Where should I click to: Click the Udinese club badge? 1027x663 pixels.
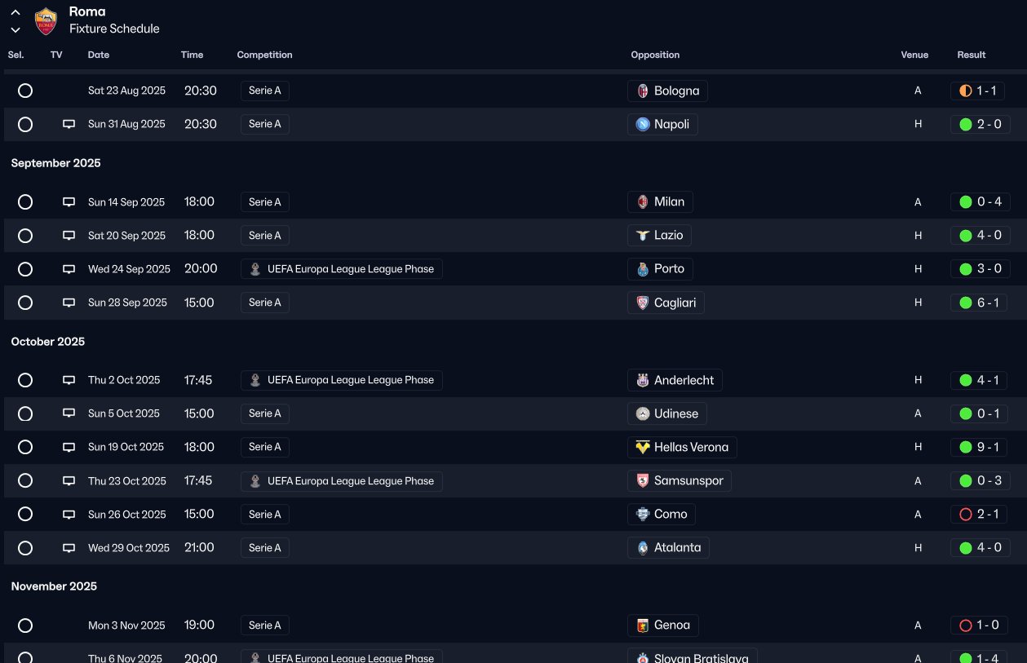click(643, 413)
